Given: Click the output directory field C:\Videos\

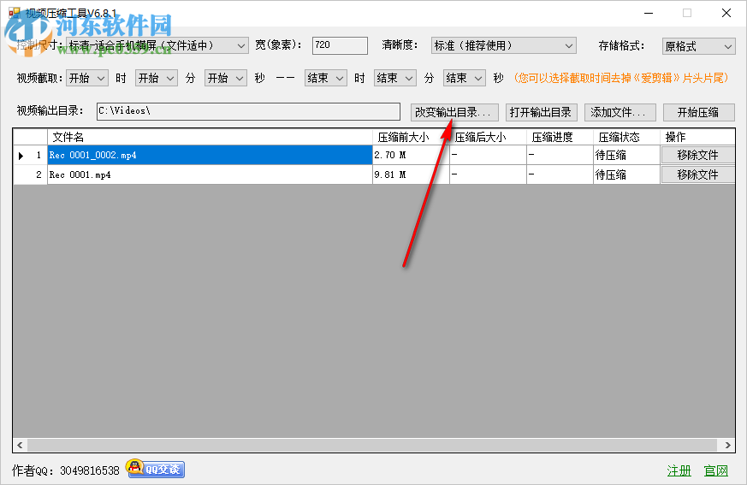Looking at the screenshot, I should coord(248,111).
